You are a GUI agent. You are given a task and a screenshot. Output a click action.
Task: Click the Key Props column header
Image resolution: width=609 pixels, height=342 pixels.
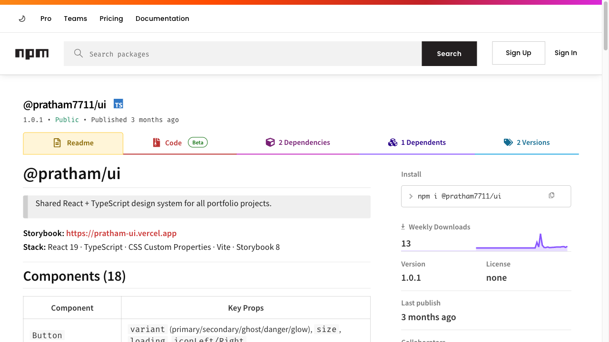(246, 308)
